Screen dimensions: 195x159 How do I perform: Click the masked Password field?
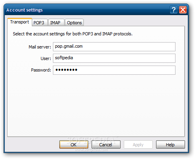[114, 70]
